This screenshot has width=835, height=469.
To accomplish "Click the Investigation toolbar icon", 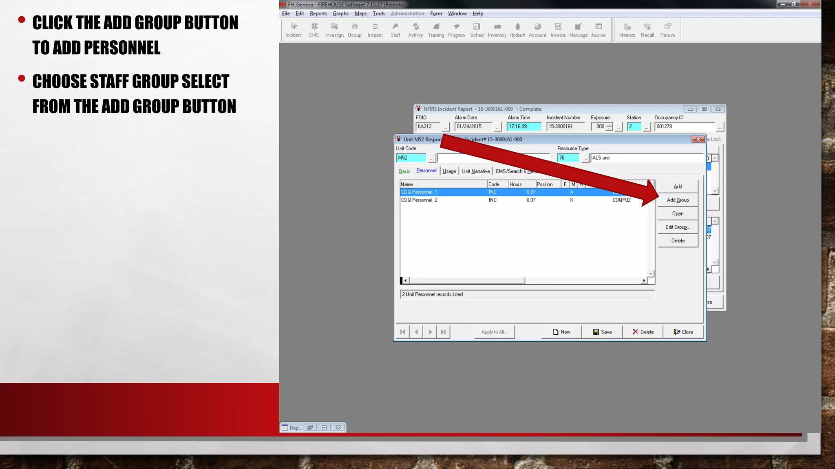I will pos(334,30).
